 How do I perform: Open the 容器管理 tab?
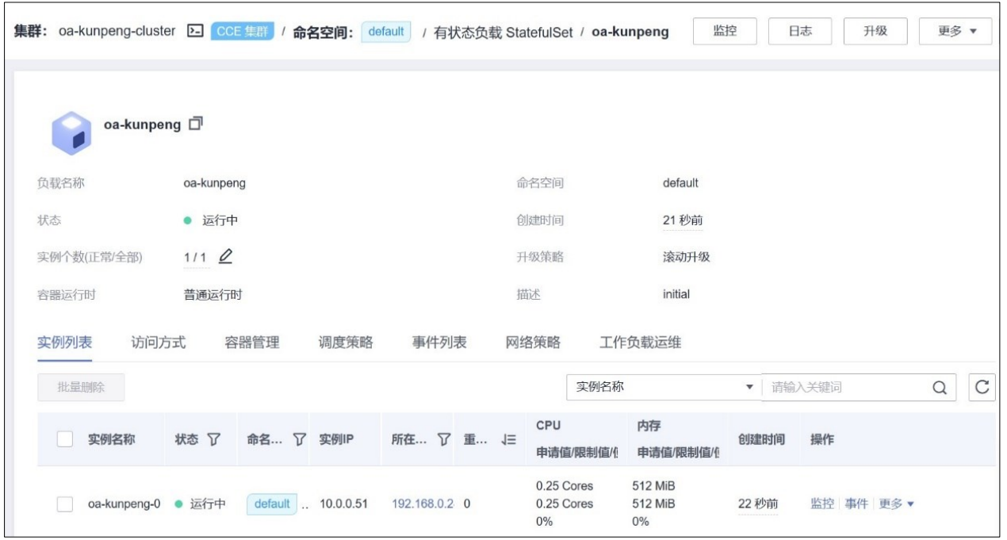pyautogui.click(x=252, y=343)
